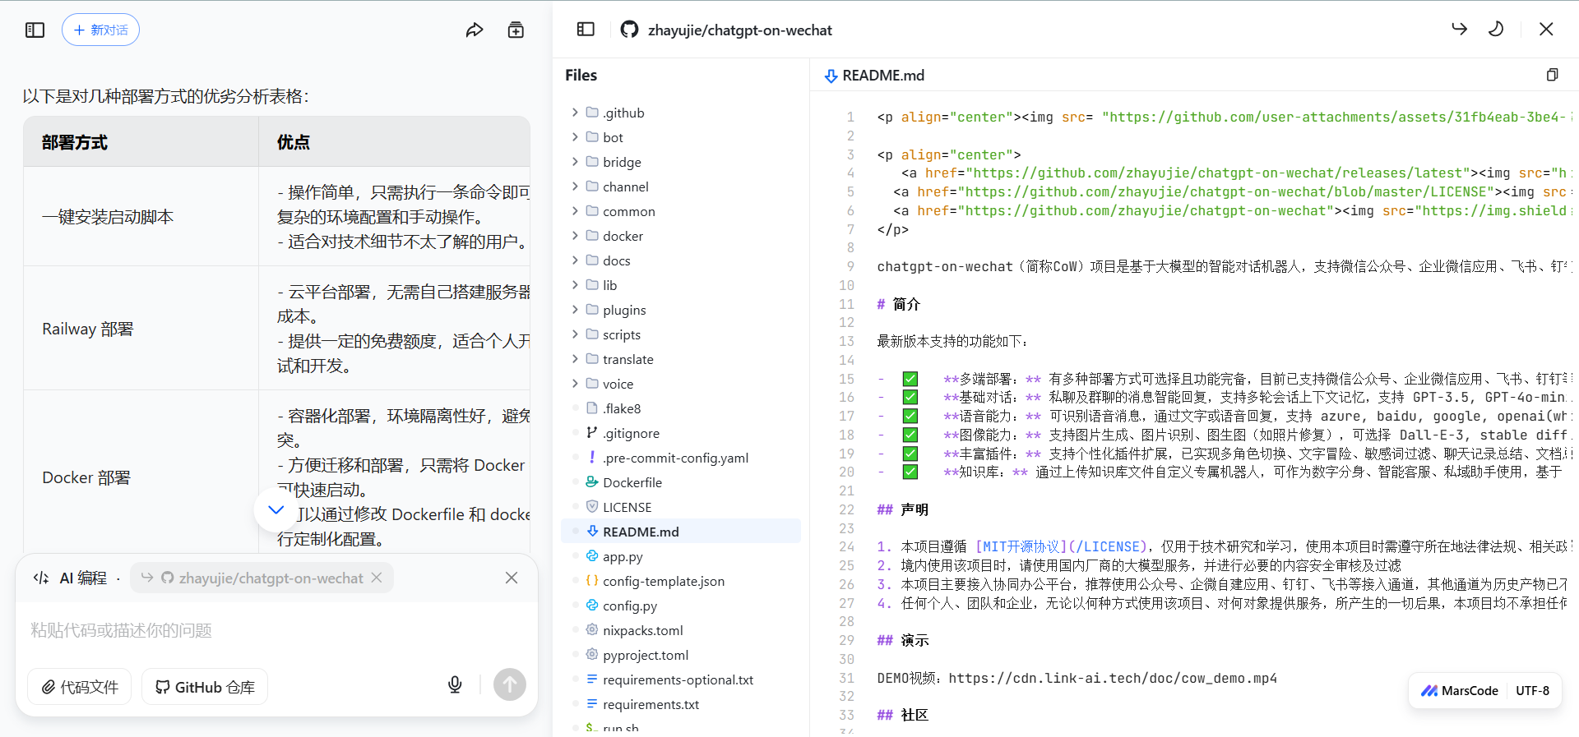Screen dimensions: 1579x737
Task: Click the GitHub 仓库 button
Action: point(205,686)
